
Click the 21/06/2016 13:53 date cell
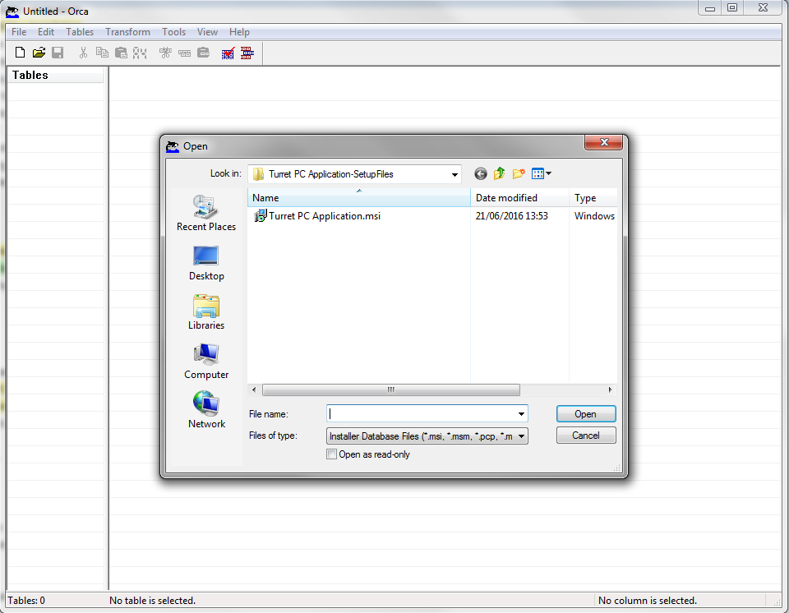coord(512,216)
